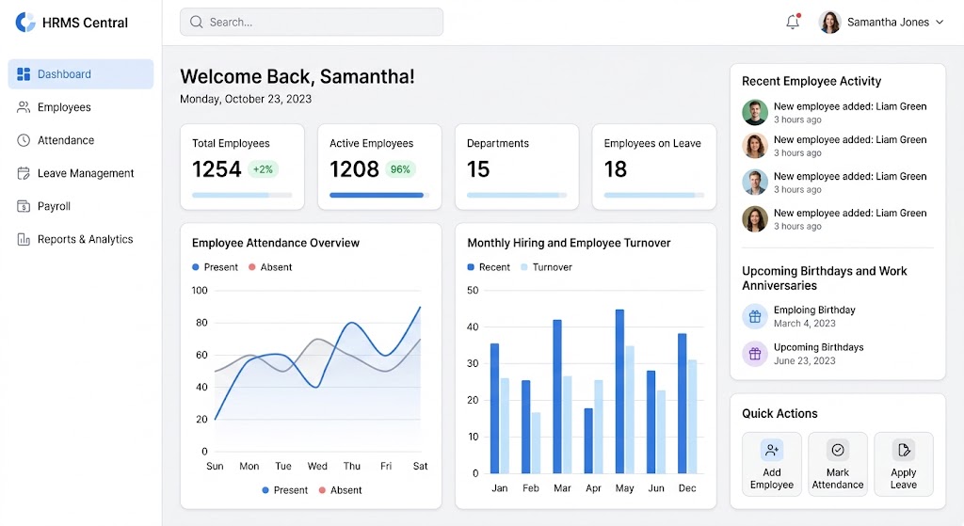Viewport: 964px width, 526px height.
Task: Click the Dec Recent hiring bar
Action: pyautogui.click(x=683, y=403)
